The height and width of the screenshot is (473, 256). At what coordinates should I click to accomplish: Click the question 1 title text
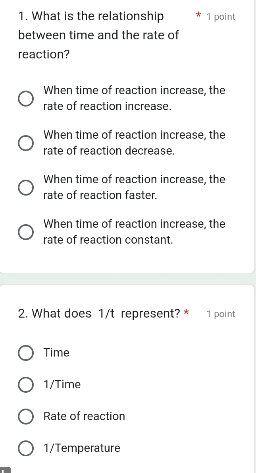[90, 35]
